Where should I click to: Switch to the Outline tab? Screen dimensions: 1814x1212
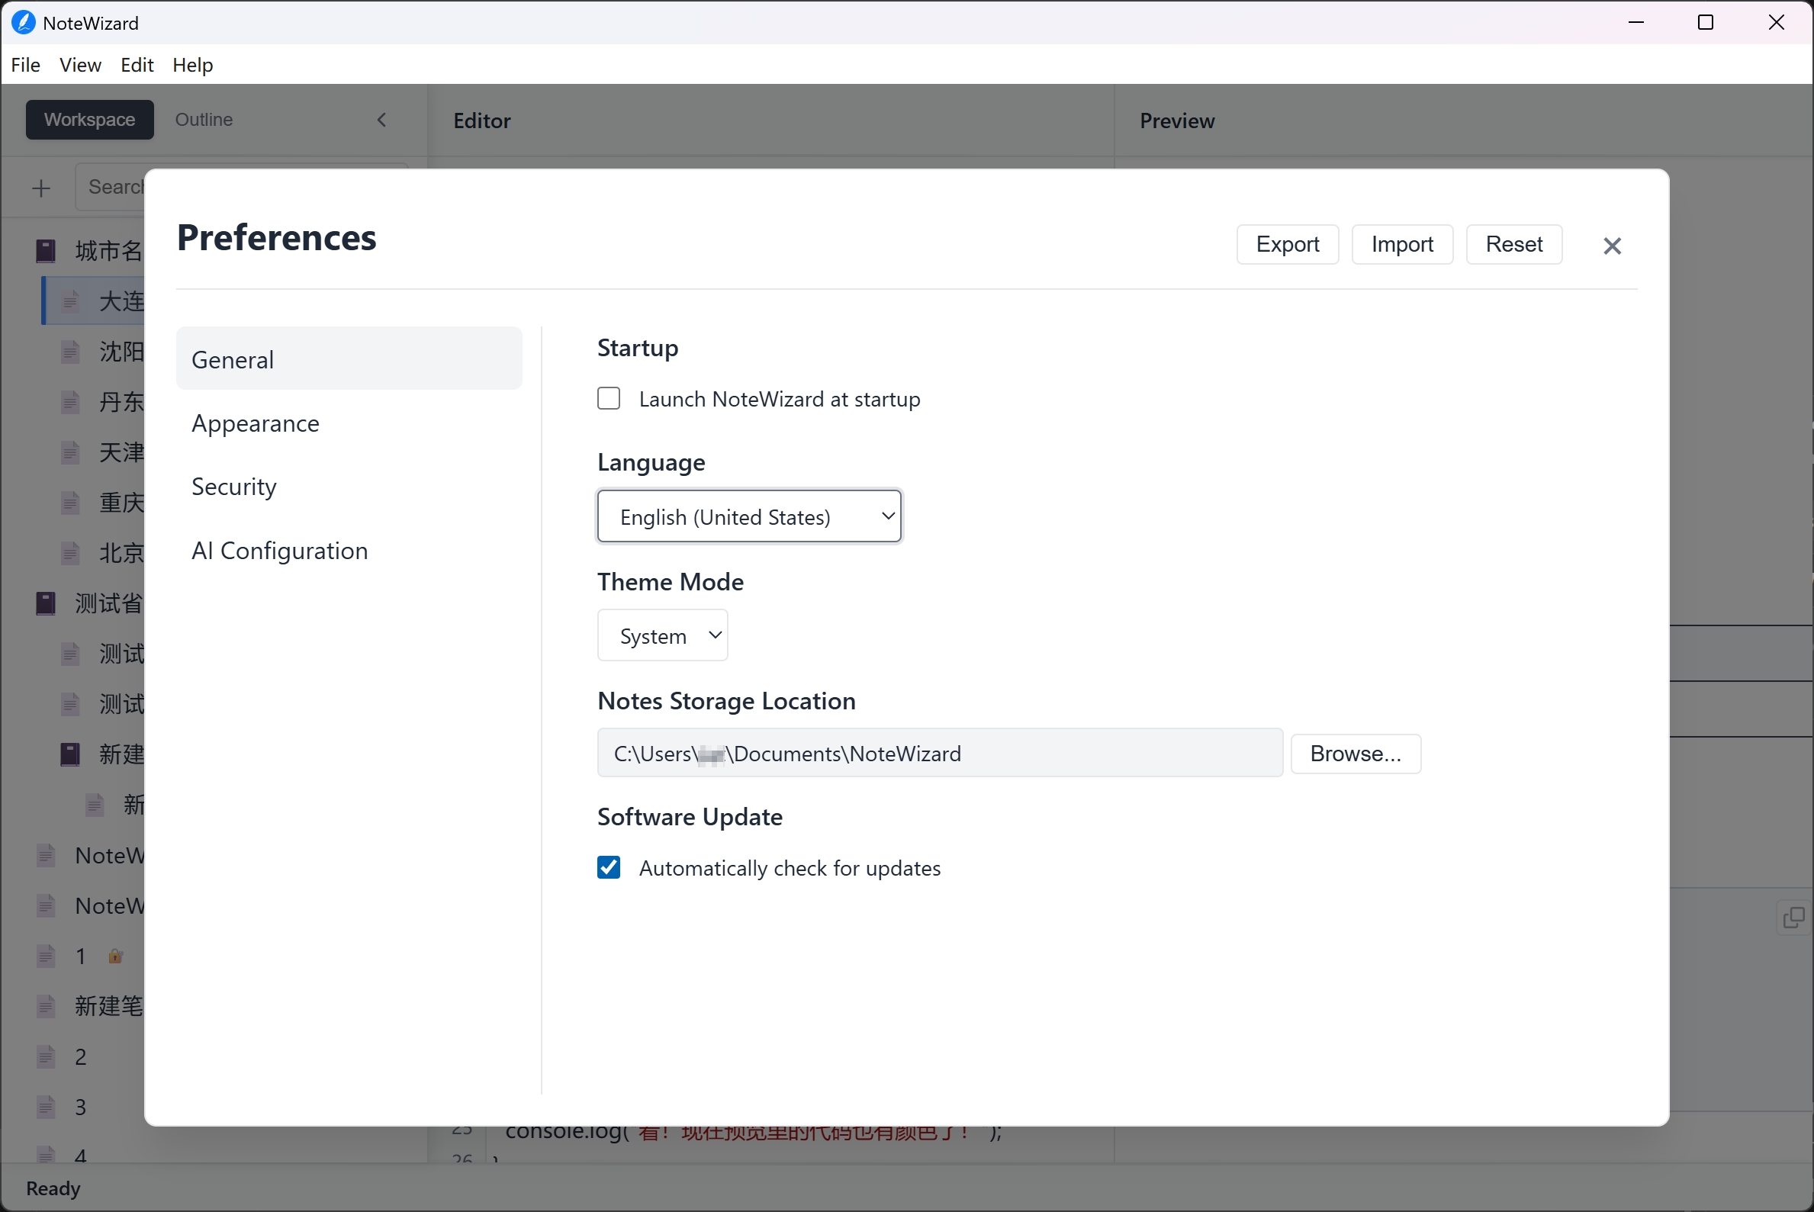[x=204, y=120]
